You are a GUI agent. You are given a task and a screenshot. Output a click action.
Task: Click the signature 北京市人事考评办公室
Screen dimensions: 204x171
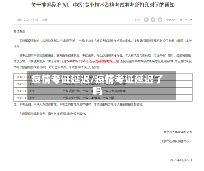point(178,132)
